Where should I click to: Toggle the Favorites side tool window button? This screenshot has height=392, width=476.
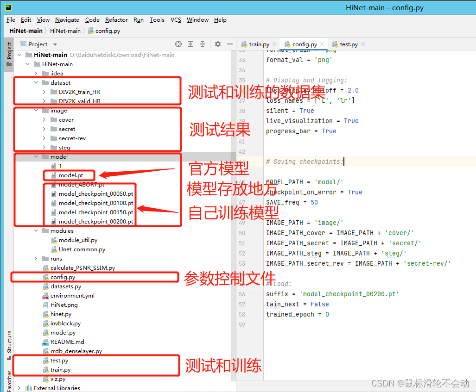pos(9,380)
